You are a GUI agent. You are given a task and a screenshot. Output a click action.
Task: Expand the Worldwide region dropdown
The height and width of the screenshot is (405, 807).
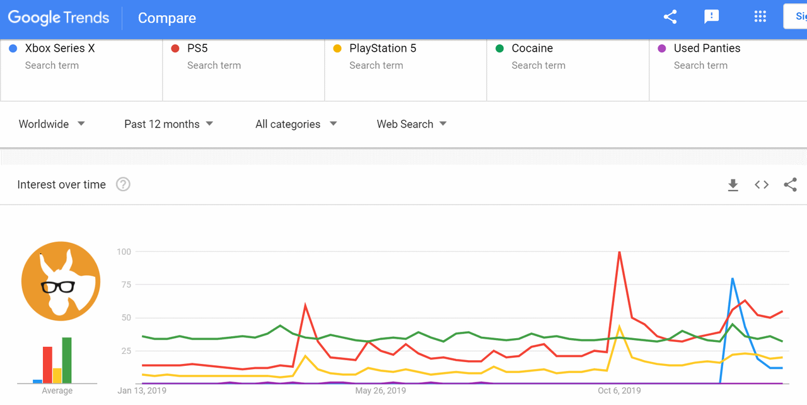[52, 124]
